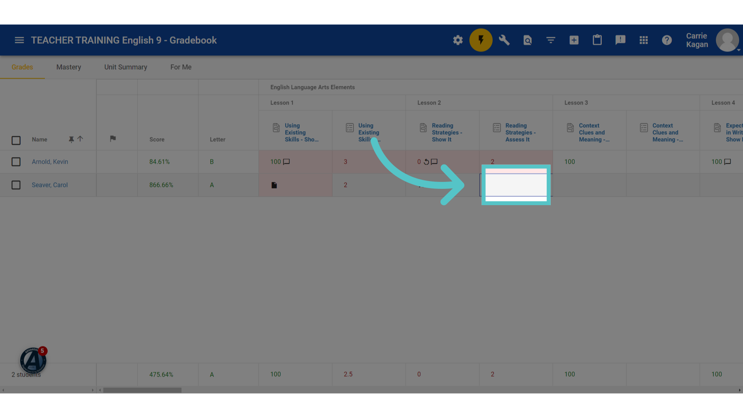
Task: Open the filter list icon
Action: point(551,40)
